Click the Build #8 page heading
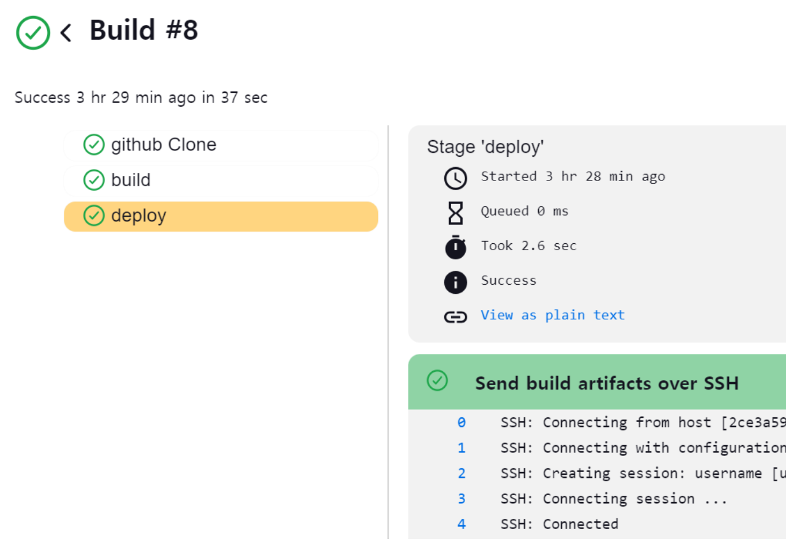This screenshot has width=786, height=543. coord(143,31)
